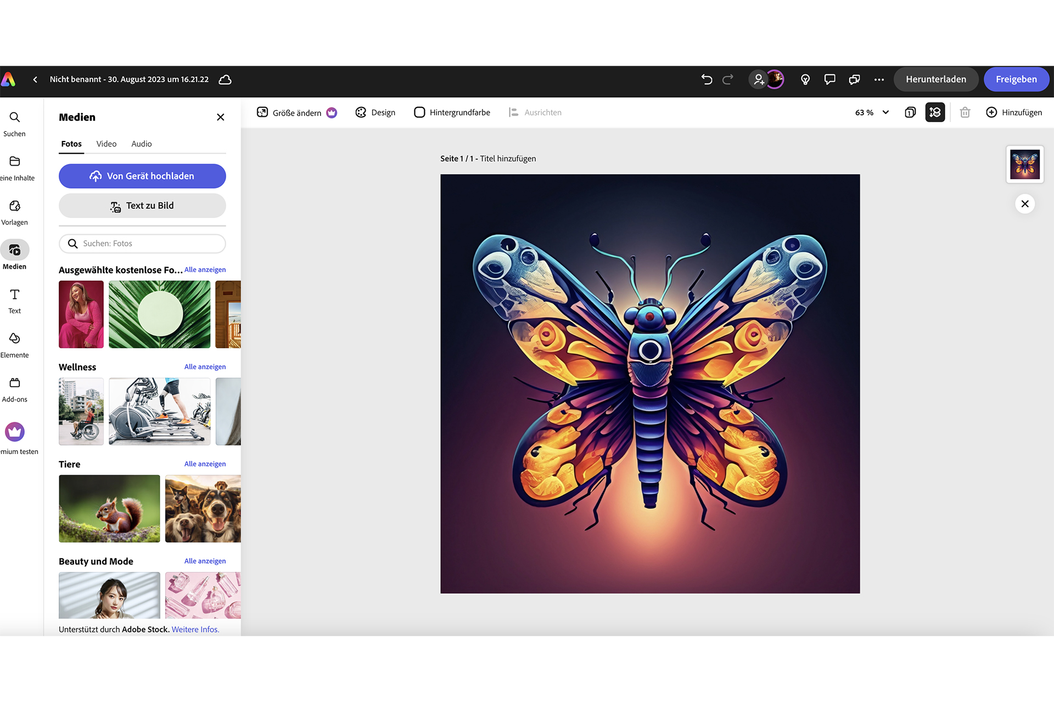Click the Suchen: Fotos search field
The image size is (1054, 702).
[142, 244]
